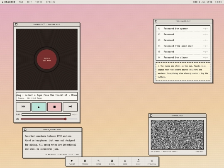
Task: Click the track progress bar in player
Action: click(x=46, y=114)
